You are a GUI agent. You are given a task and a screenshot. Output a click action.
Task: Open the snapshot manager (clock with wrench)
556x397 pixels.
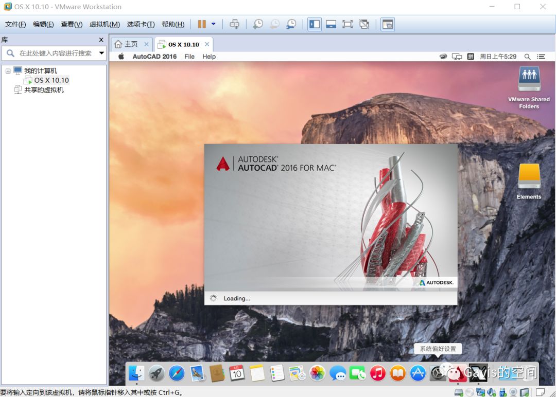coord(291,24)
